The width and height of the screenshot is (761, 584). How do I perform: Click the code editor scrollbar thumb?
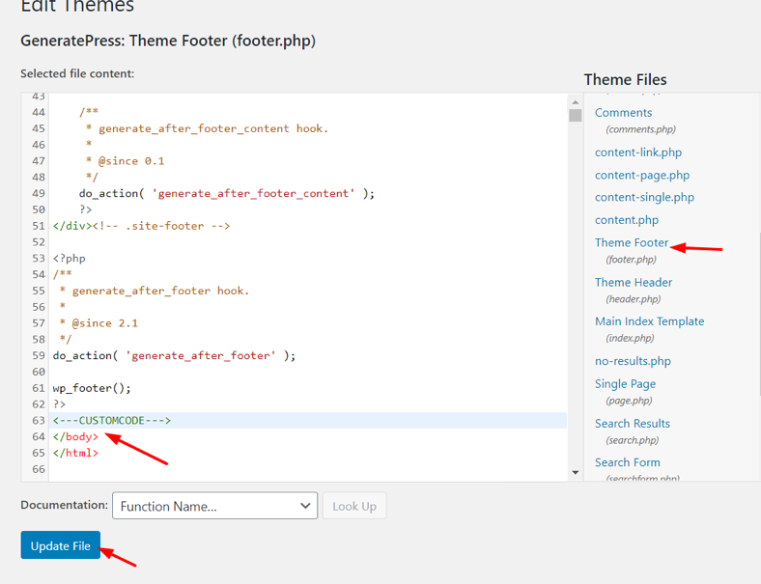(576, 116)
